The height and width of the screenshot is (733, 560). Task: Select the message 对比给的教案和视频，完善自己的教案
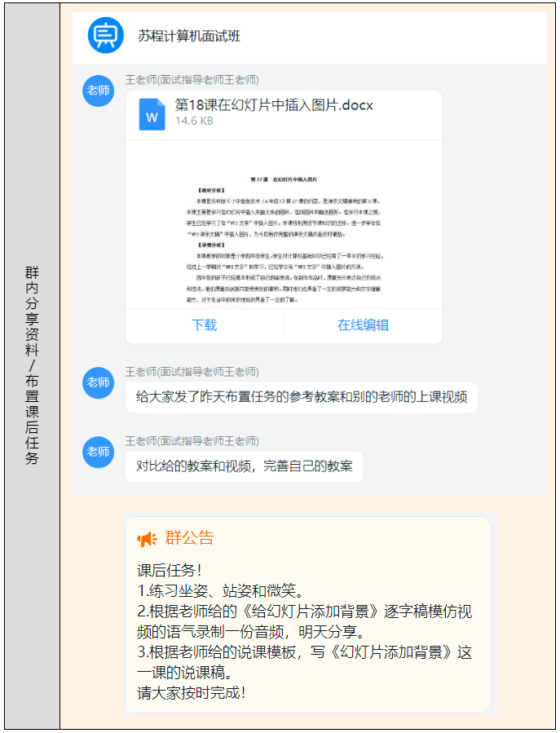[244, 466]
